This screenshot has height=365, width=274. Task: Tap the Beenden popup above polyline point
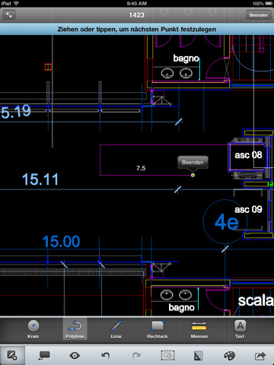click(193, 162)
